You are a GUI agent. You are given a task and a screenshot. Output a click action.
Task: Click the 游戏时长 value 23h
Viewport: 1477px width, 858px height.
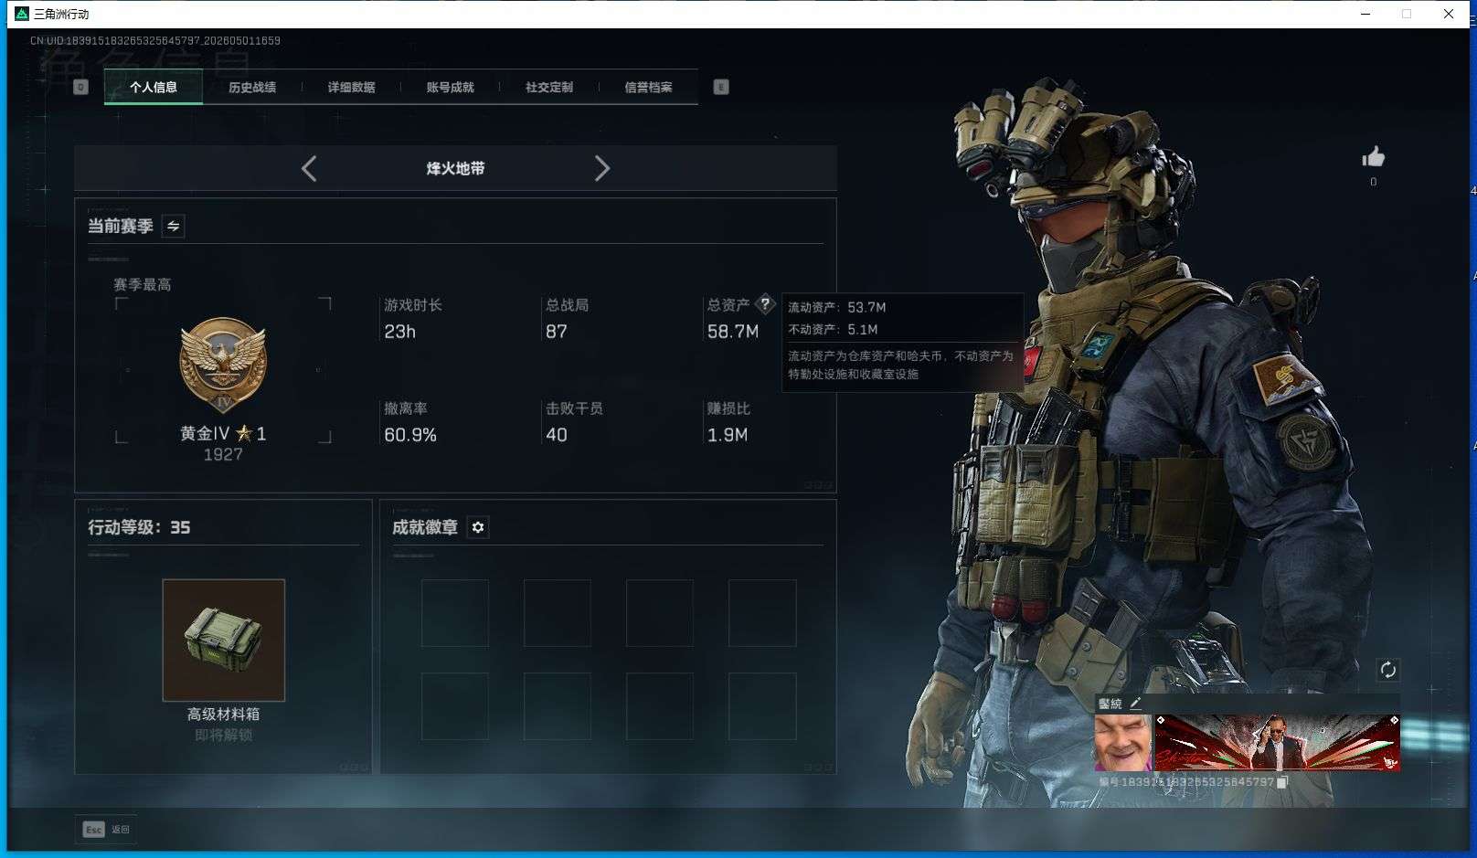[x=399, y=332]
